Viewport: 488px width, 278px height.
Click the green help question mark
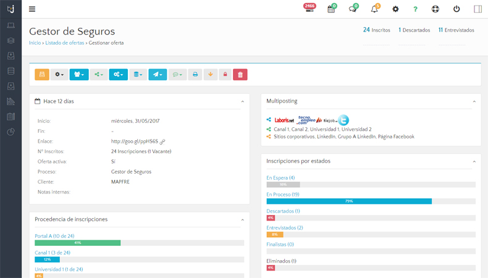(x=415, y=9)
